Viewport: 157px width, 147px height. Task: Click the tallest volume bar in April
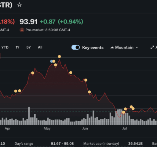coord(29,116)
